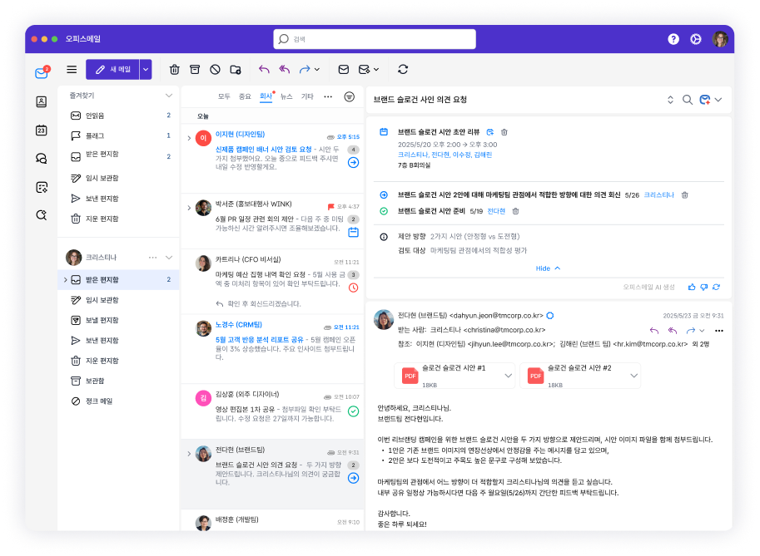This screenshot has height=556, width=760.
Task: Regenerate the AI summary
Action: coord(717,287)
